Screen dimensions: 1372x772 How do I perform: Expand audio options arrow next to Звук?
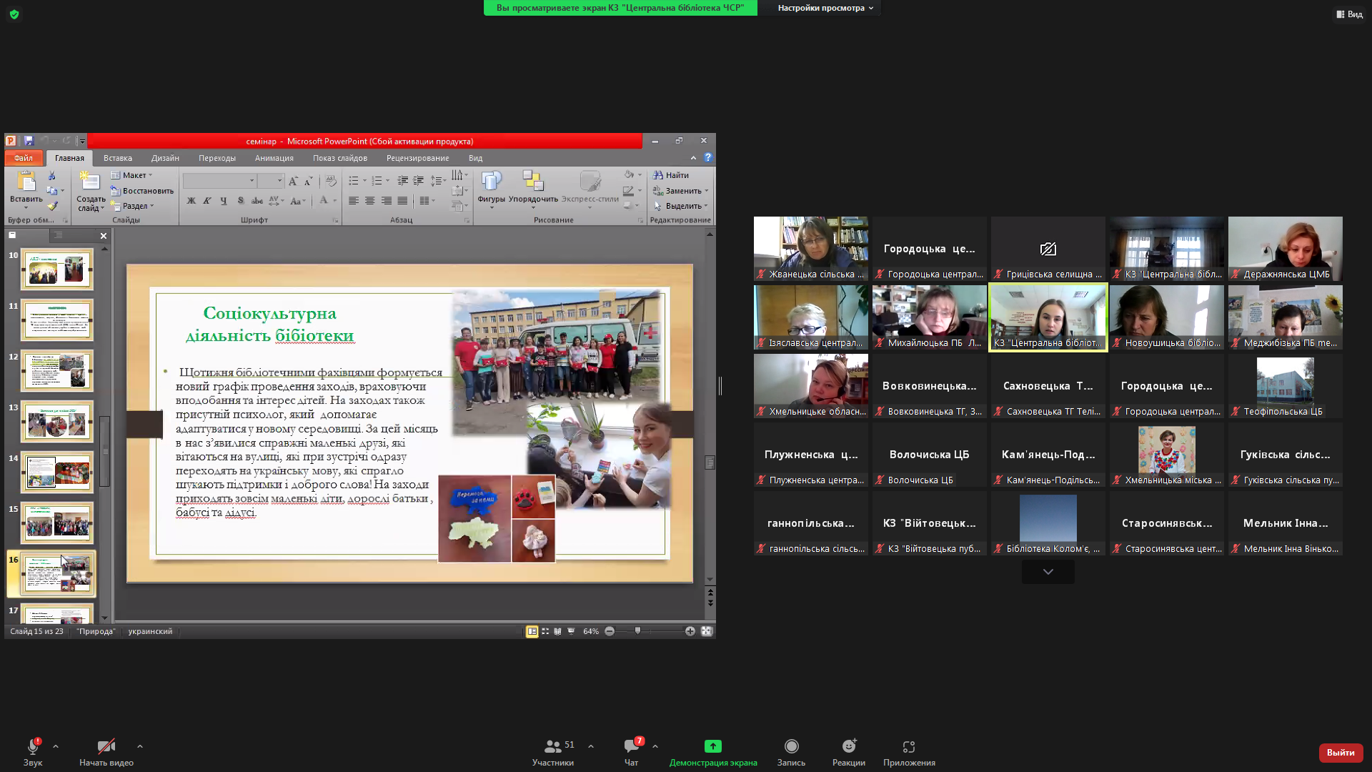[x=56, y=746]
